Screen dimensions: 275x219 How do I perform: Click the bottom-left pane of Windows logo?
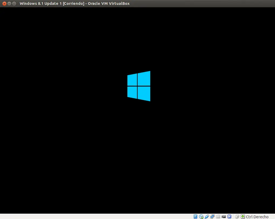coord(132,92)
